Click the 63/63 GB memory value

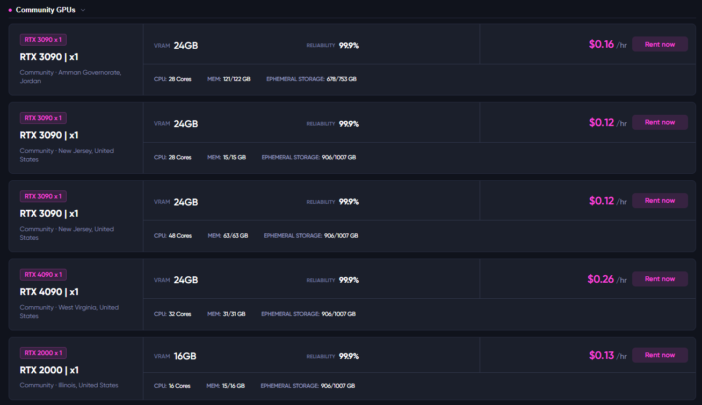(236, 236)
